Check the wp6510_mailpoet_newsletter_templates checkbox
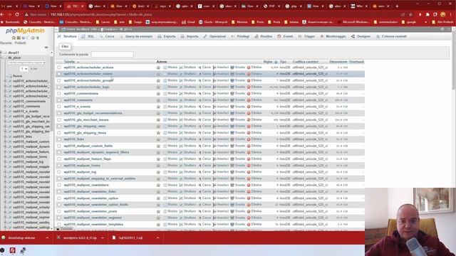The width and height of the screenshot is (456, 256). [59, 224]
